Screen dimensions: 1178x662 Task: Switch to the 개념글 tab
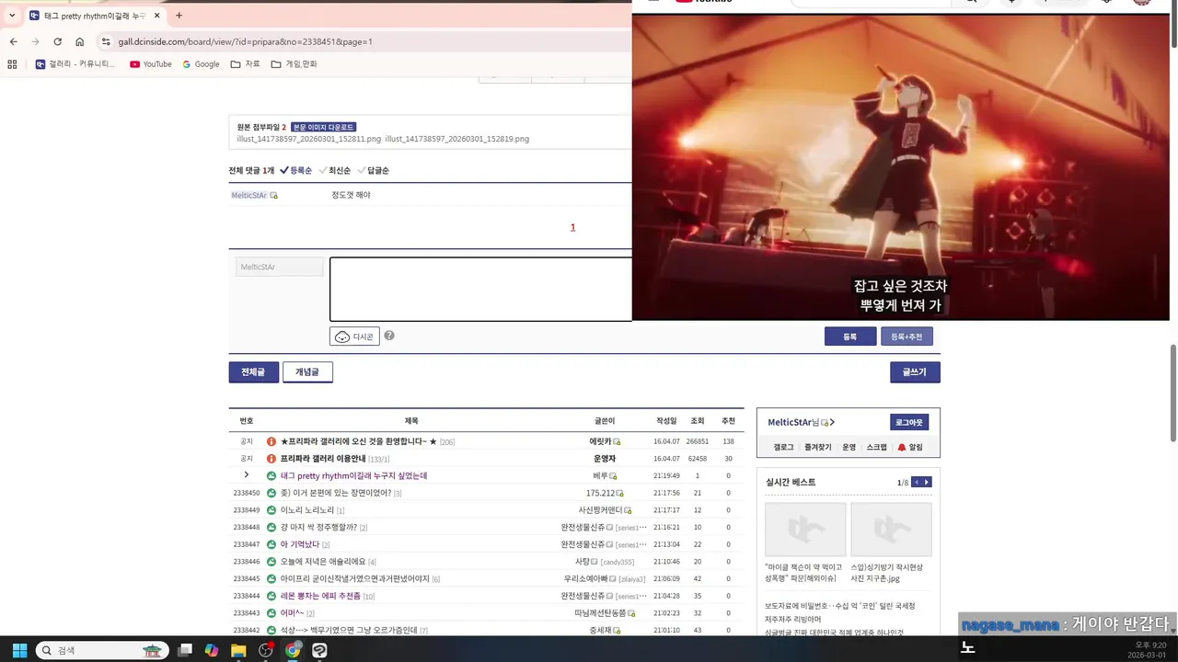[307, 371]
